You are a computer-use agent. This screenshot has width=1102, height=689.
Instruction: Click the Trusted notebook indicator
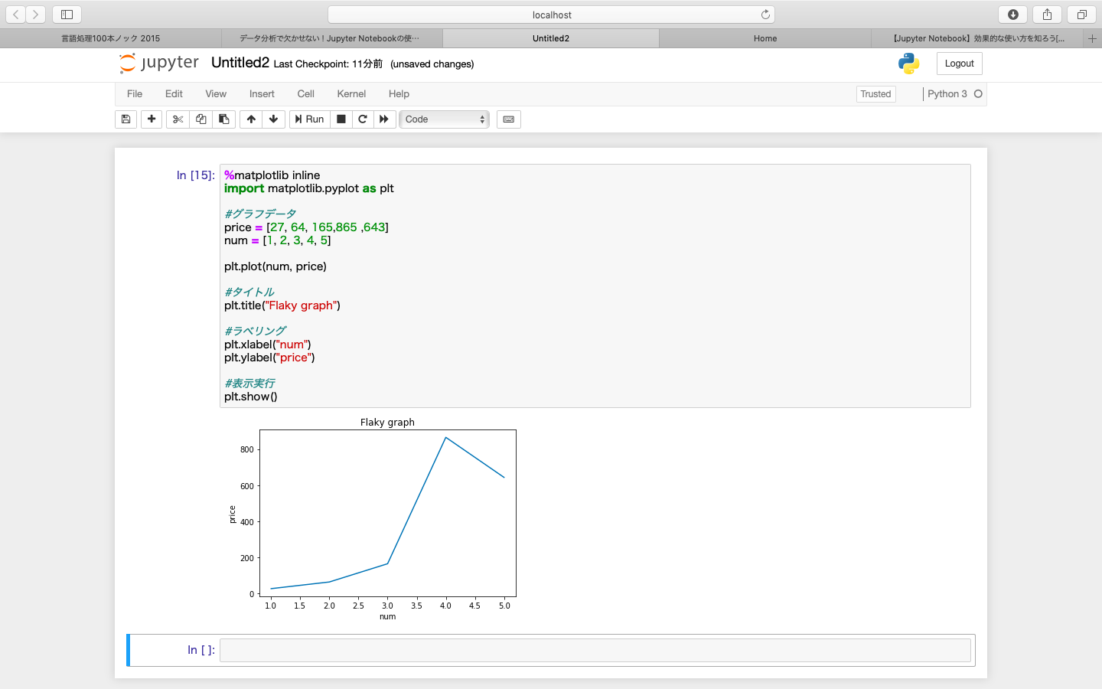(x=875, y=94)
